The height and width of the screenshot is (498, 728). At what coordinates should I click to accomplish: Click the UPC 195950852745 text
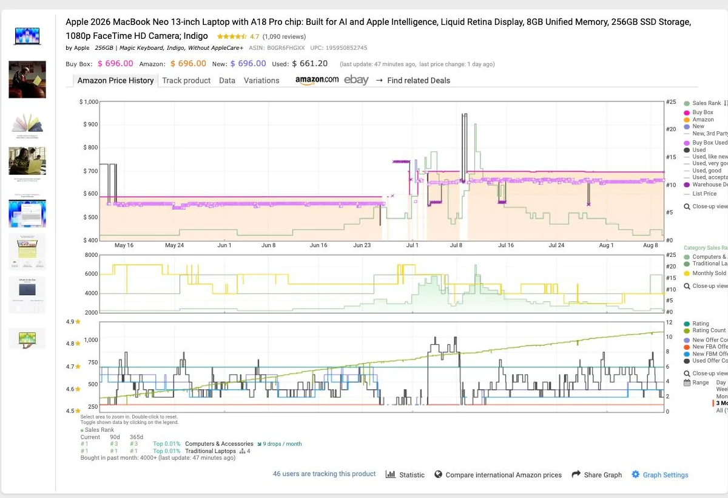(339, 48)
